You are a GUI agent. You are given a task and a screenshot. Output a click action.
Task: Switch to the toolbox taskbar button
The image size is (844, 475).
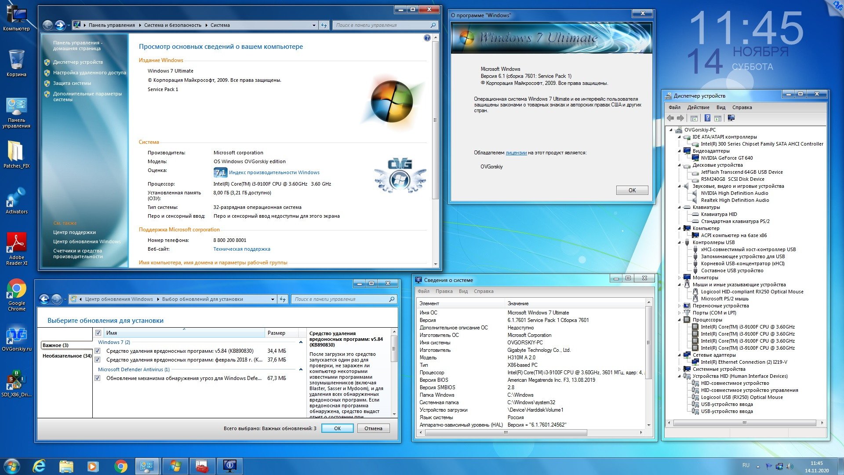coord(202,466)
